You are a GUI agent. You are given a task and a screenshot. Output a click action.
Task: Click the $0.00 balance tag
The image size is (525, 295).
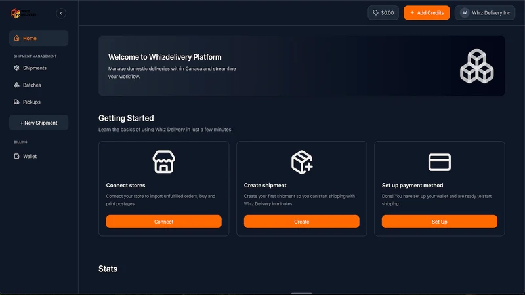(x=383, y=12)
